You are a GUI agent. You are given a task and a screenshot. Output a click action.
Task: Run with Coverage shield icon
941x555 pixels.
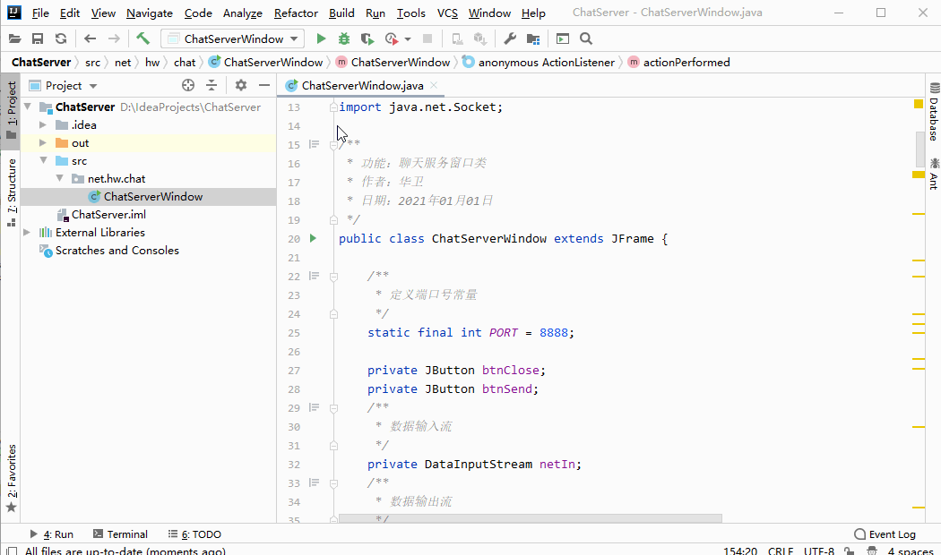pos(367,39)
